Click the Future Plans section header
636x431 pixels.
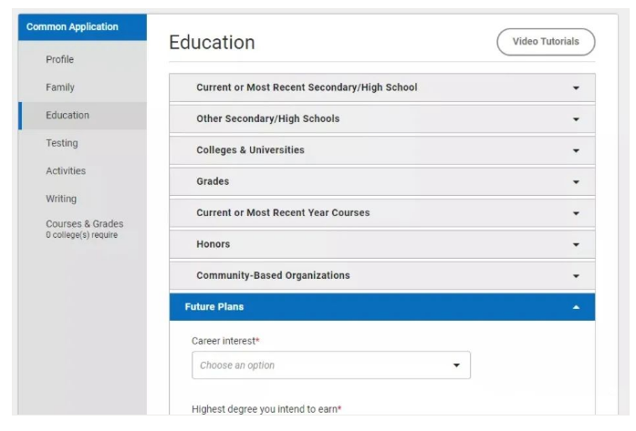pos(382,307)
